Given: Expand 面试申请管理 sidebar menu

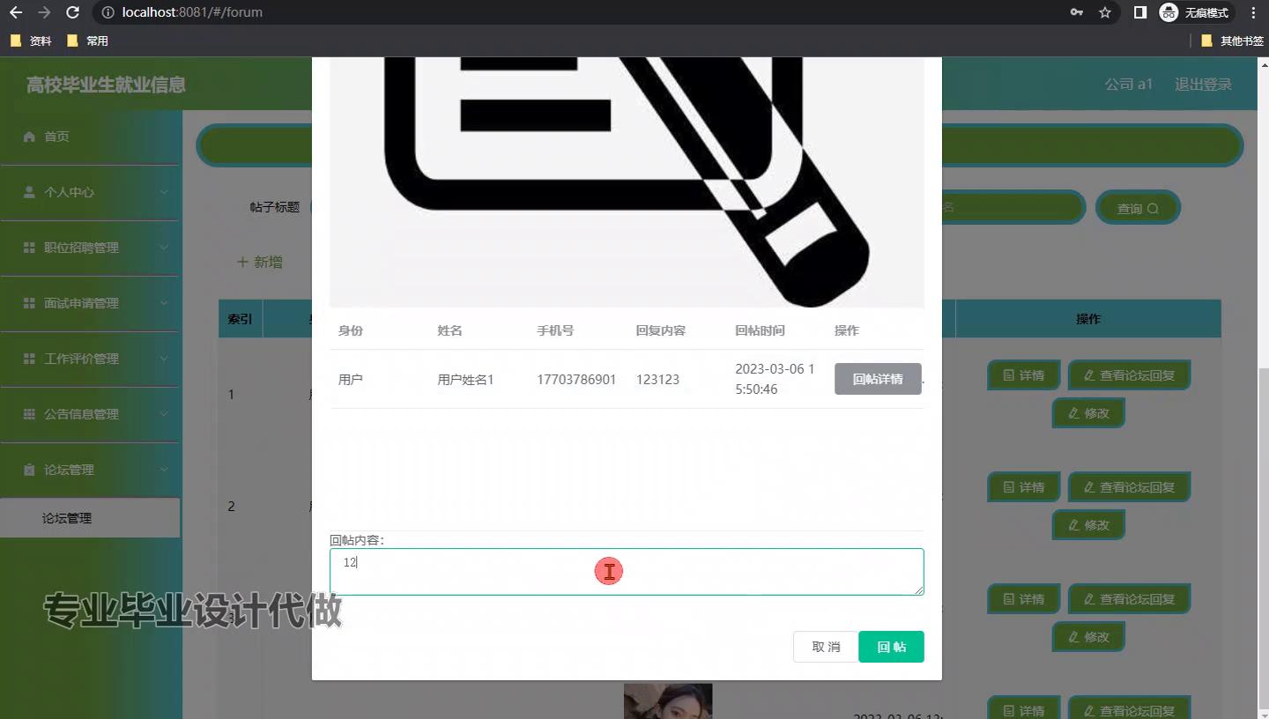Looking at the screenshot, I should click(89, 303).
